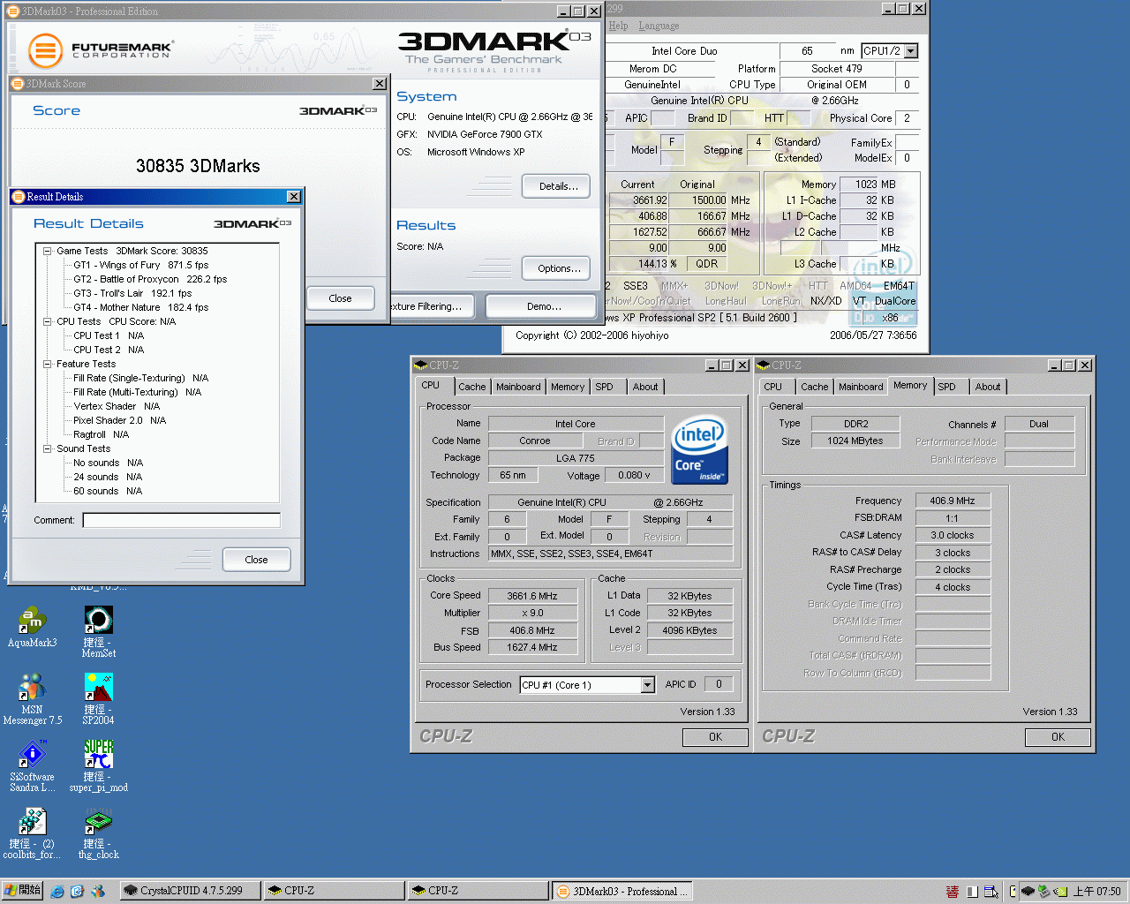This screenshot has width=1130, height=904.
Task: Click the Level 2 4096 KBytes value
Action: pyautogui.click(x=689, y=630)
